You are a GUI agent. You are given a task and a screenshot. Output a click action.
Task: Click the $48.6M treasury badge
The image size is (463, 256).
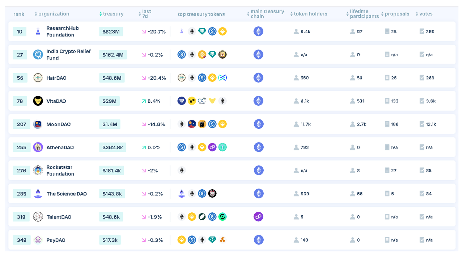[112, 78]
